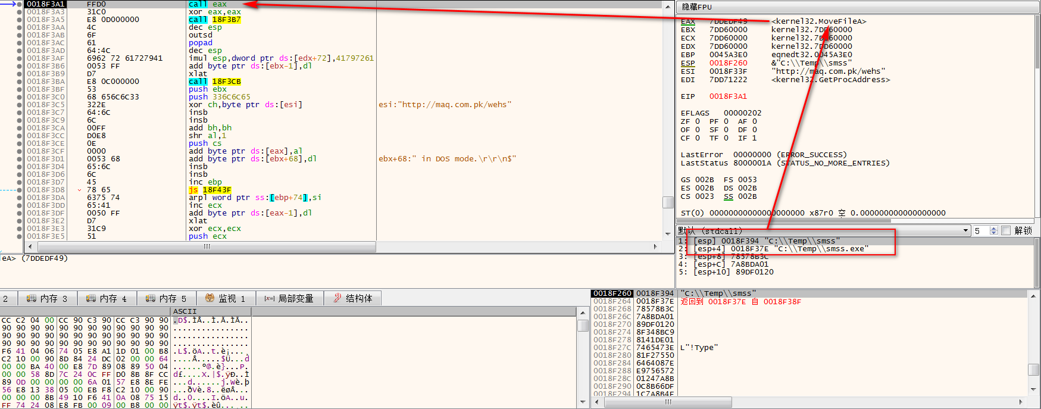
Task: Click the stack panel scrollbar up arrow
Action: click(1033, 295)
